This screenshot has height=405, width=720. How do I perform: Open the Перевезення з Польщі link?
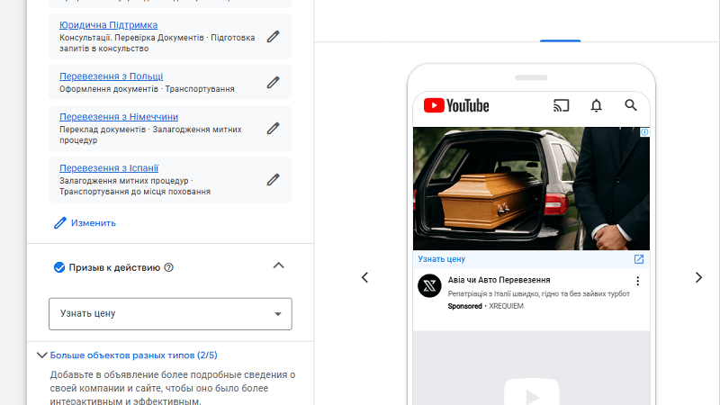111,76
